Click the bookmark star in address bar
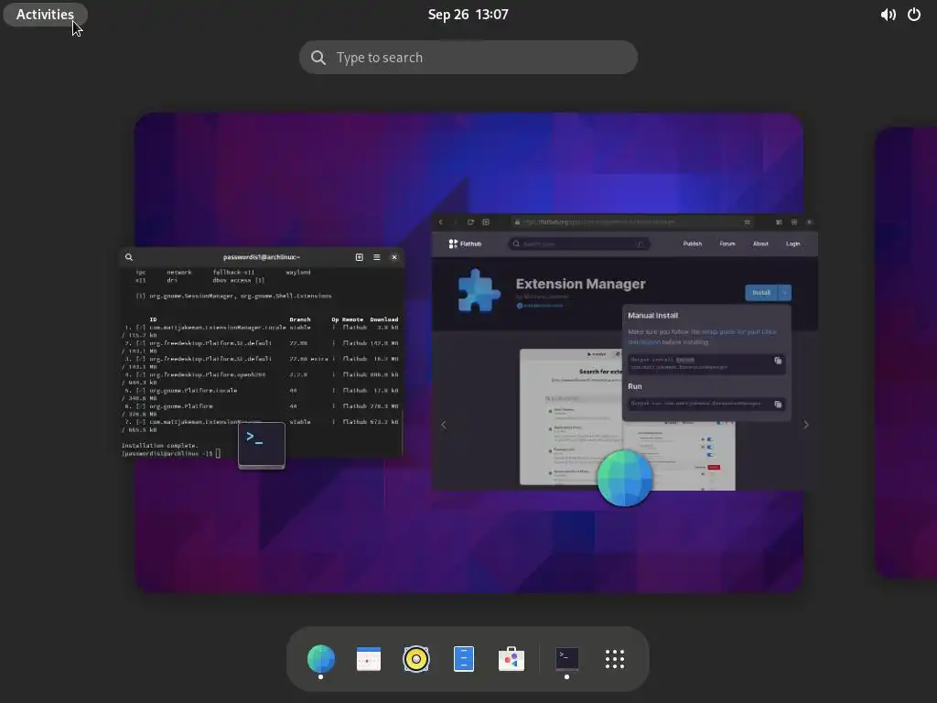This screenshot has height=703, width=937. coord(747,222)
